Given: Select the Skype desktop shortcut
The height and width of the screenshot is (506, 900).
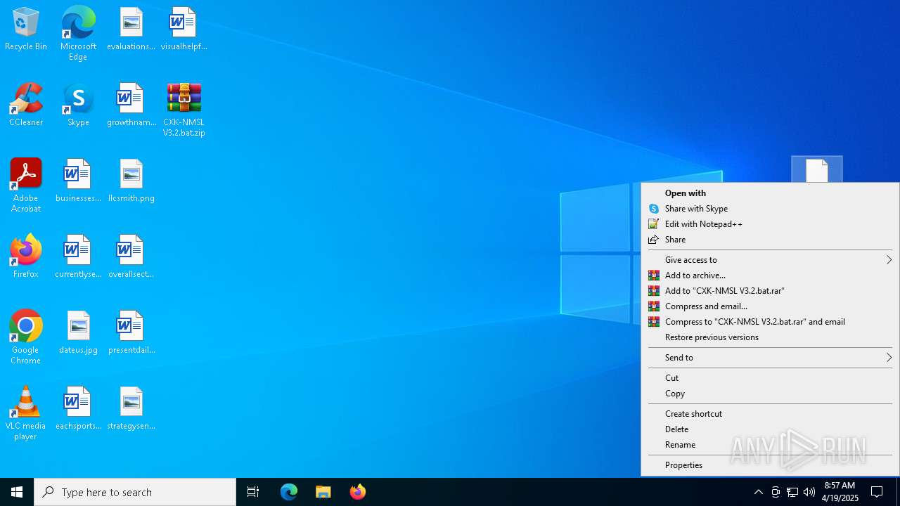Looking at the screenshot, I should [x=78, y=105].
